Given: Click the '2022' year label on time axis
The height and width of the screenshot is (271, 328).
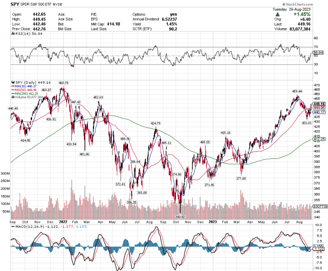Looking at the screenshot, I should point(63,222).
